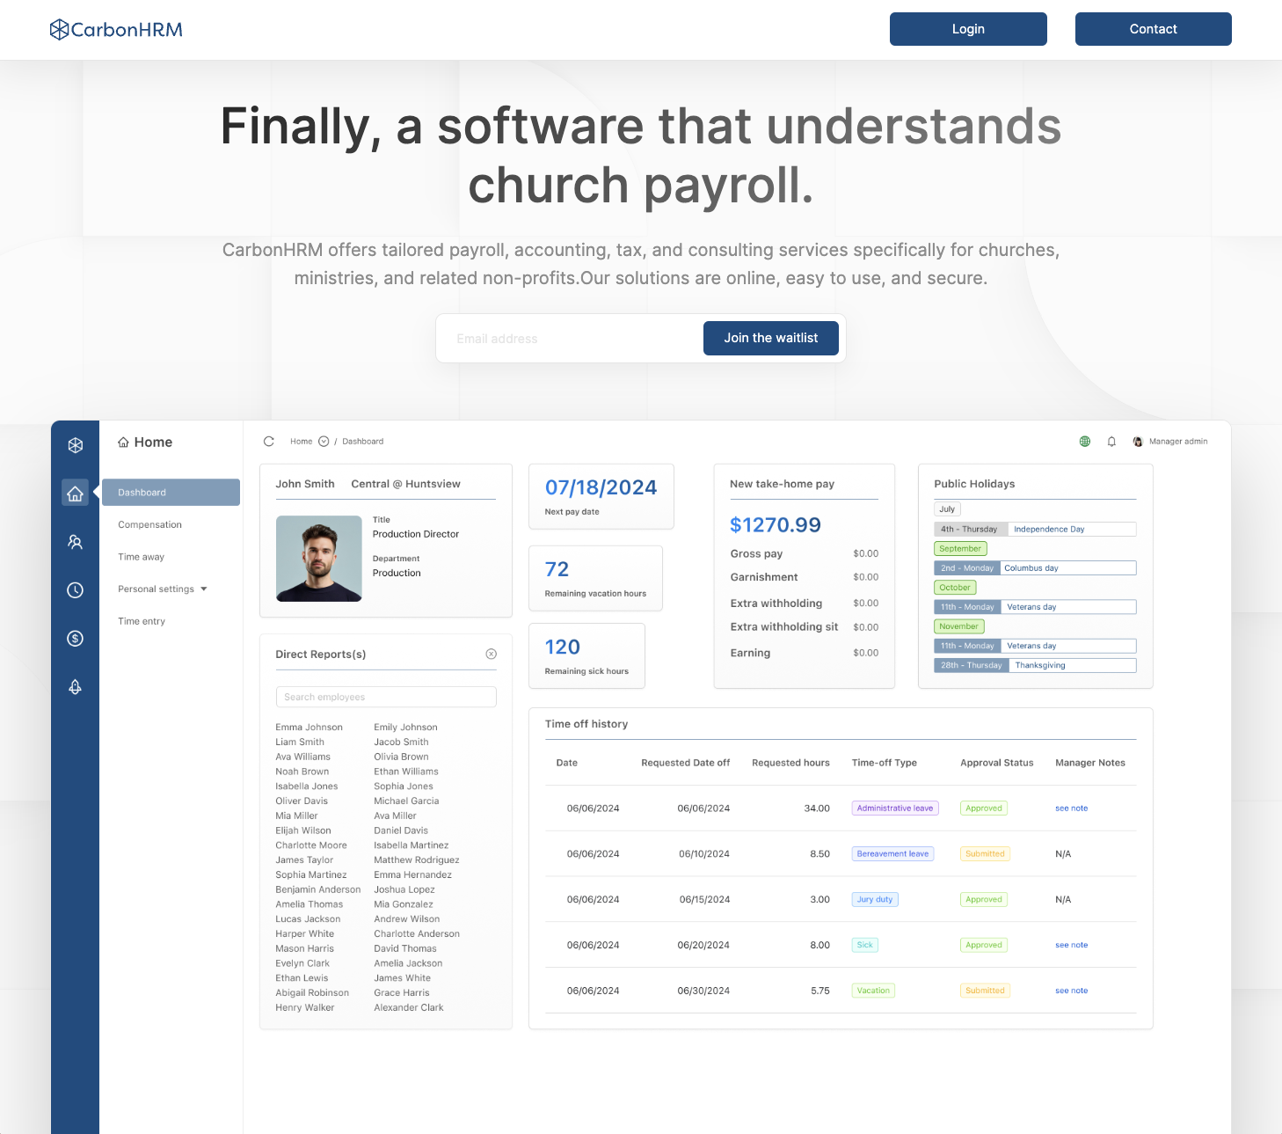
Task: Click the Manager Notes column header
Action: pos(1090,763)
